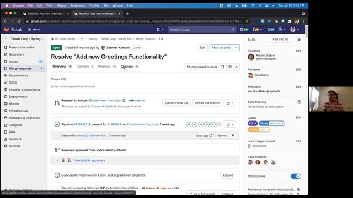This screenshot has height=198, width=353.
Task: Open pipeline #338494518 link
Action: pos(82,124)
